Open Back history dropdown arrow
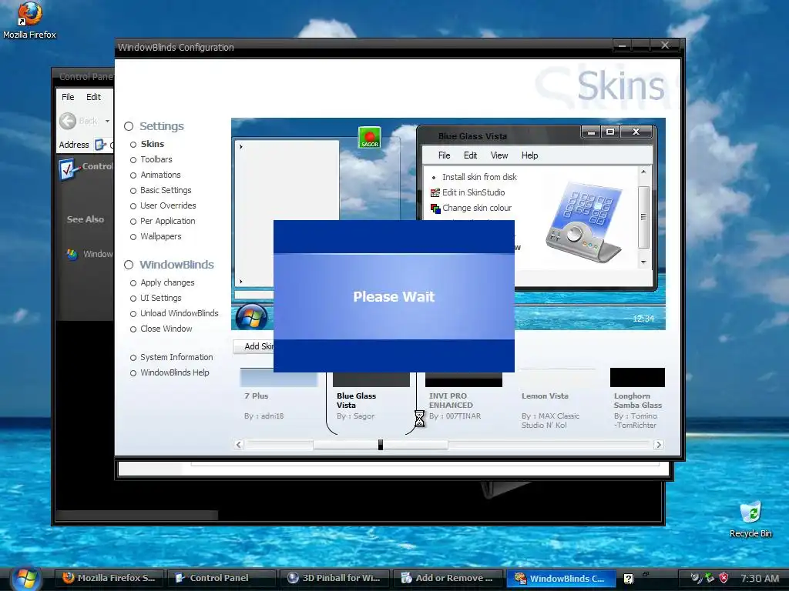This screenshot has width=789, height=591. 107,121
